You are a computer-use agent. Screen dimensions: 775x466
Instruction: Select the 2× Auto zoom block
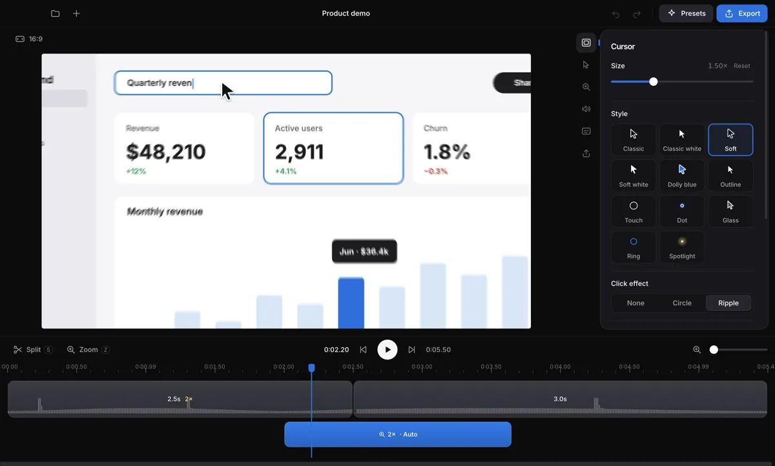click(398, 434)
